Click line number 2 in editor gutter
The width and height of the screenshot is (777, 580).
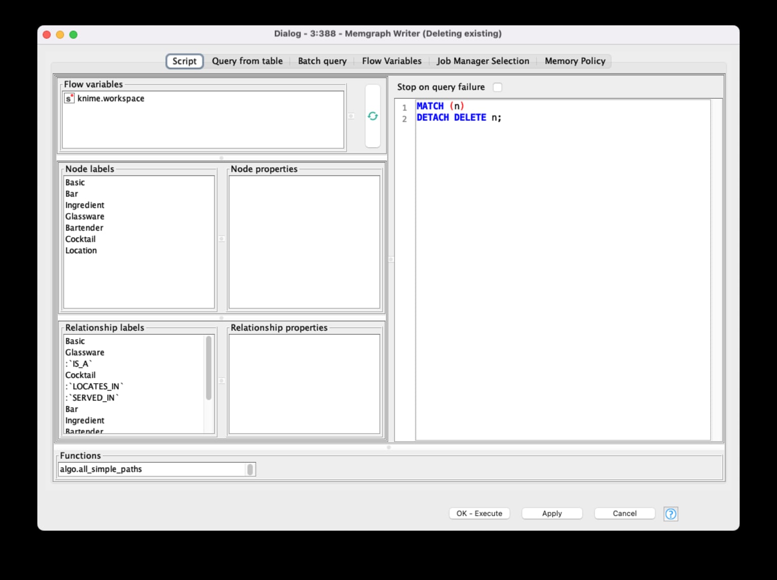pyautogui.click(x=404, y=119)
